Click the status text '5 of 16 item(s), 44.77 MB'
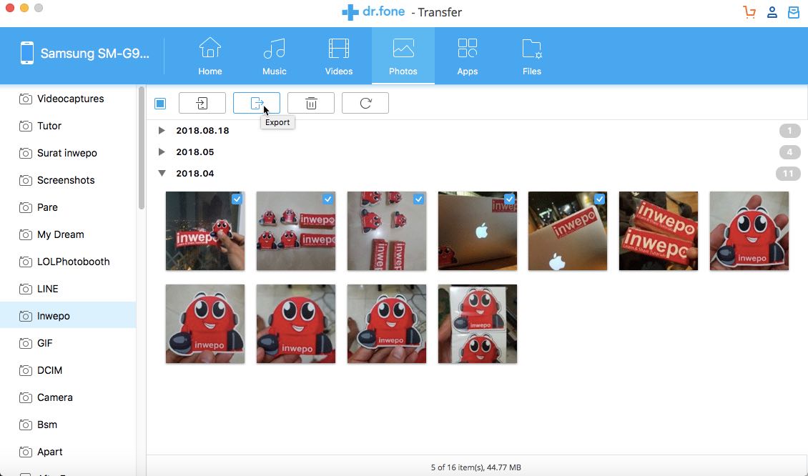Viewport: 808px width, 476px height. coord(476,467)
